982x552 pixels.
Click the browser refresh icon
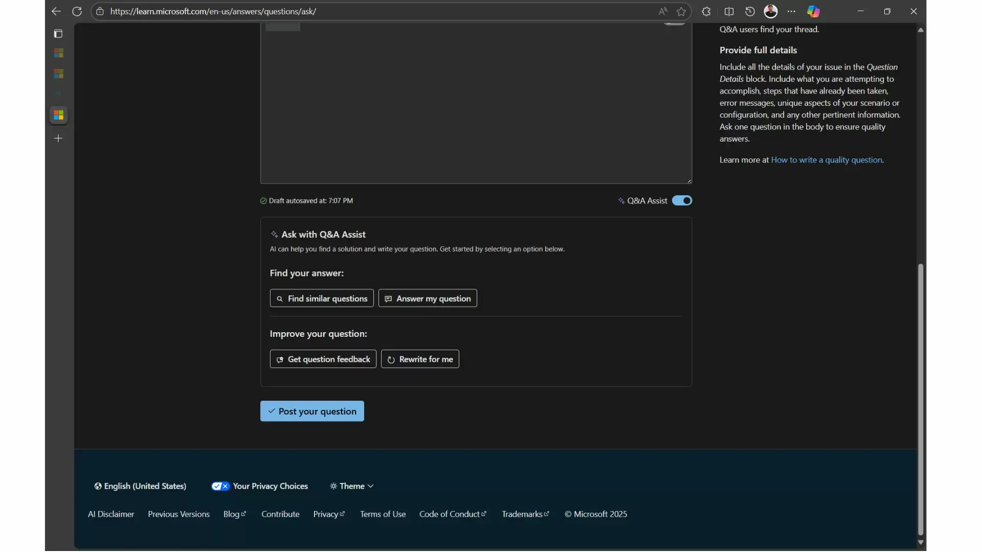[77, 11]
